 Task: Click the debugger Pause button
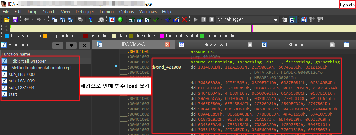pos(204,19)
